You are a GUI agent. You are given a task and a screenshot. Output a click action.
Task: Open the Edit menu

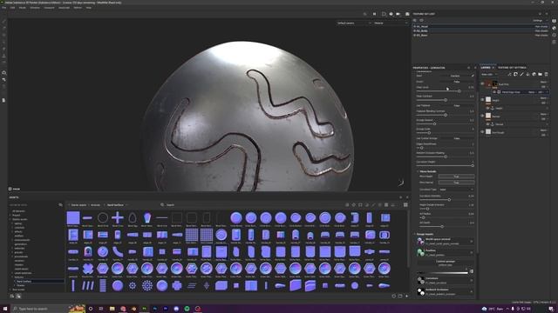[12, 8]
